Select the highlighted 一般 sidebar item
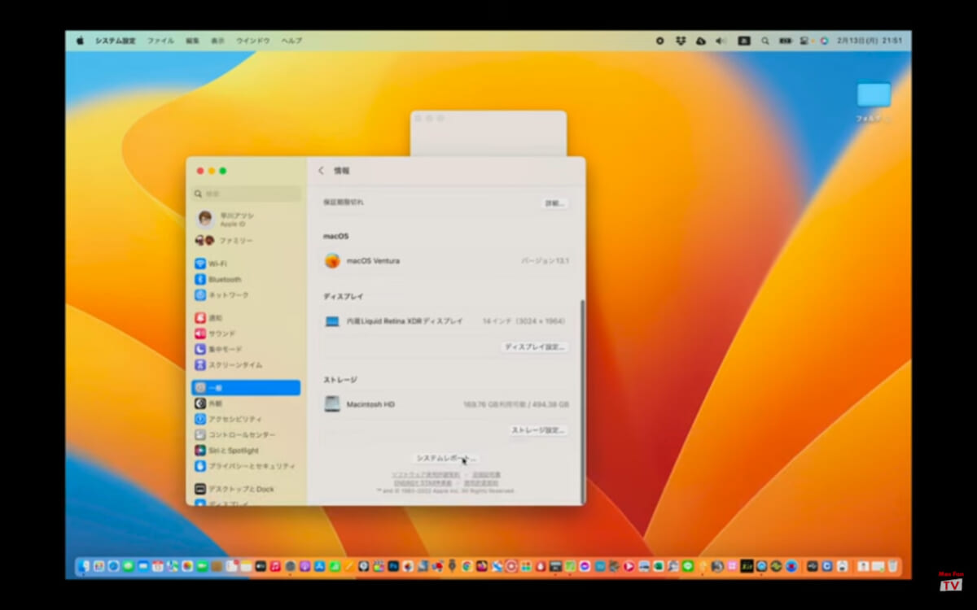Image resolution: width=977 pixels, height=610 pixels. click(246, 388)
